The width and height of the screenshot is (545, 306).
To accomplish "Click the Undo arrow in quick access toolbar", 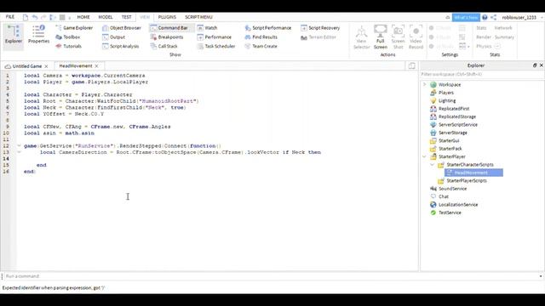I will coord(35,17).
